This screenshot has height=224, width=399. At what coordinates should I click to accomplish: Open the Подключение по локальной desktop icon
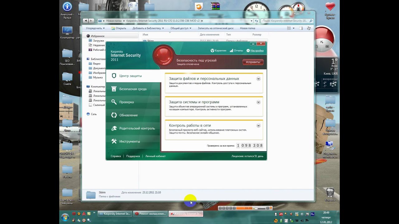point(330,149)
